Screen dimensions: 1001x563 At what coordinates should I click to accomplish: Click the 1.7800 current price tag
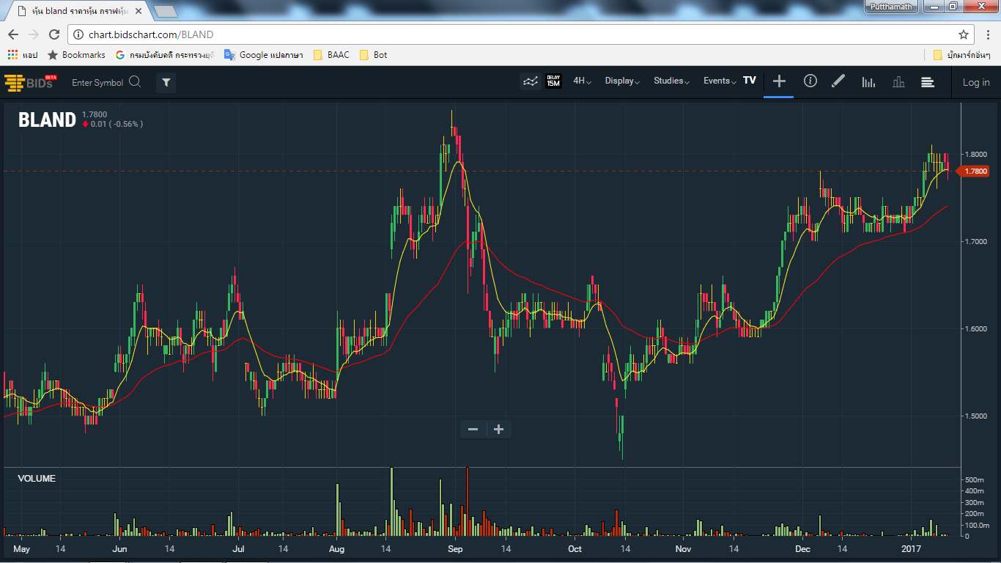click(x=974, y=171)
